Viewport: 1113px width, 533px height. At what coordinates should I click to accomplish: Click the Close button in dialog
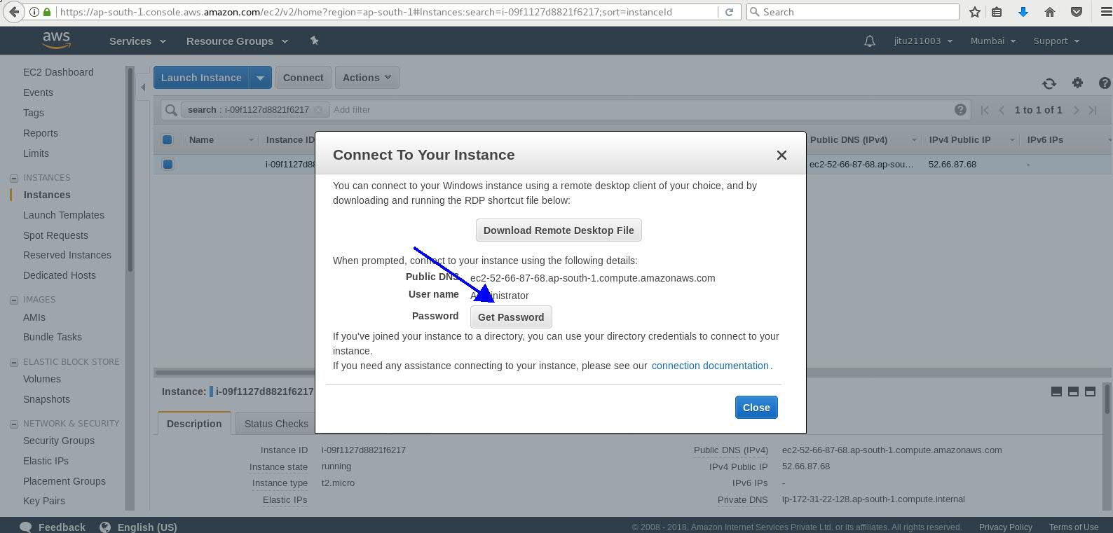point(756,408)
